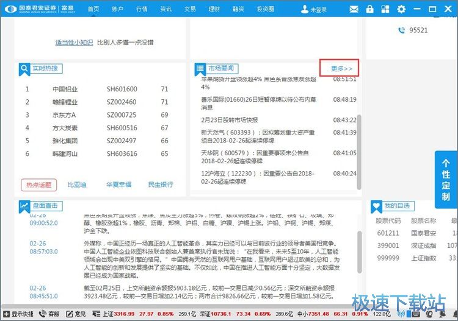Image resolution: width=458 pixels, height=321 pixels.
Task: Click 上证 index value 3316.99
Action: [x=124, y=314]
